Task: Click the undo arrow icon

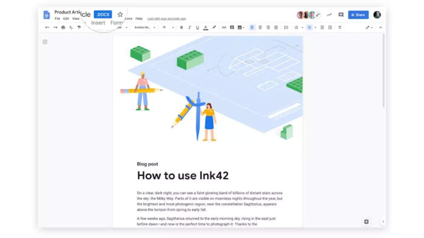Action: click(x=47, y=27)
